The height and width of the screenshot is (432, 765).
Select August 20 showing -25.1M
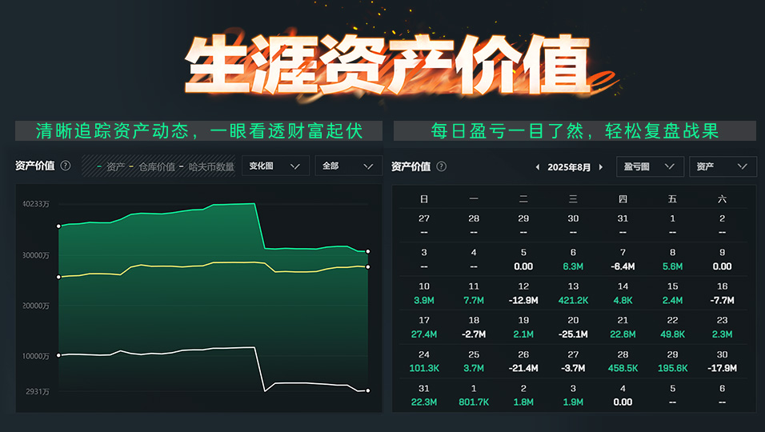point(573,327)
